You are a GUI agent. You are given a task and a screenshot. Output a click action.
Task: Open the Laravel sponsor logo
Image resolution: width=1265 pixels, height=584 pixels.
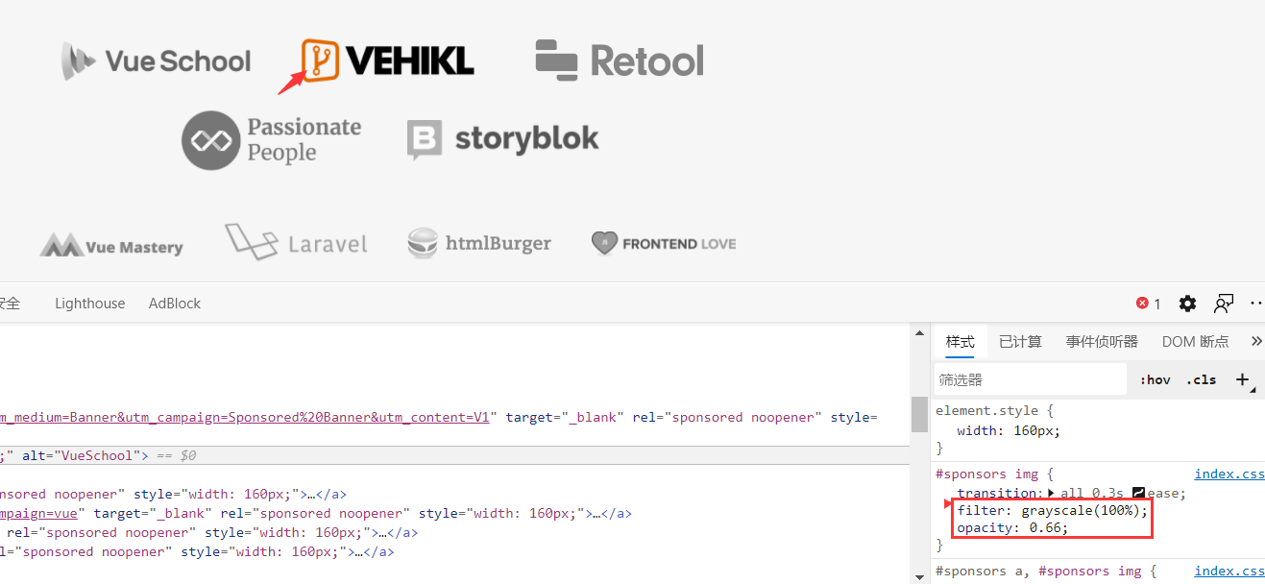296,243
